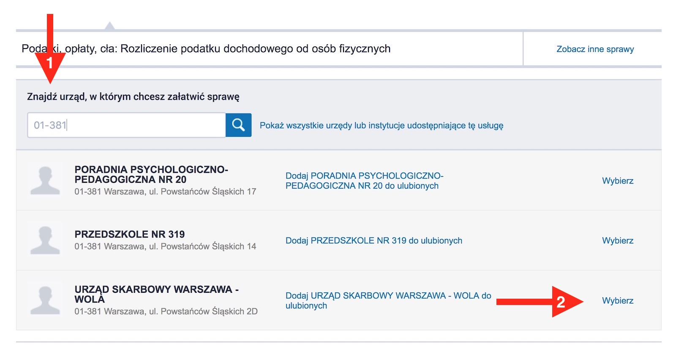Select Wybierz for Przedszkole NR 319
This screenshot has width=676, height=351.
point(617,240)
